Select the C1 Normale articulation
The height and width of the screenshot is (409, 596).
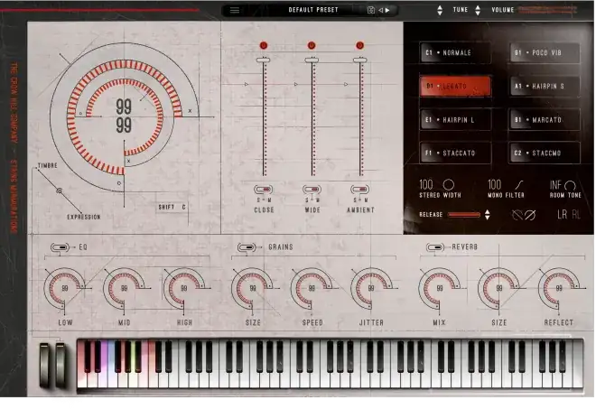pos(455,52)
